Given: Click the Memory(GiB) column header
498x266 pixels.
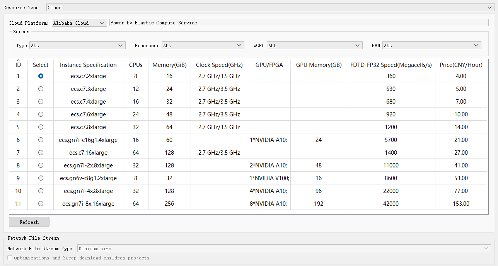Looking at the screenshot, I should (x=169, y=65).
